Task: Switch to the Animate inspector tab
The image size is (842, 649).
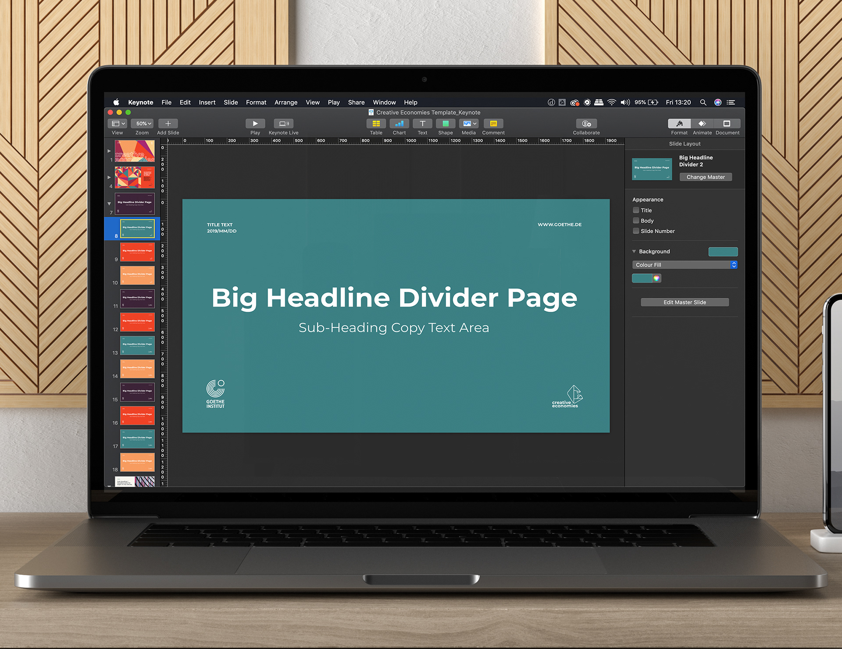Action: click(x=702, y=124)
